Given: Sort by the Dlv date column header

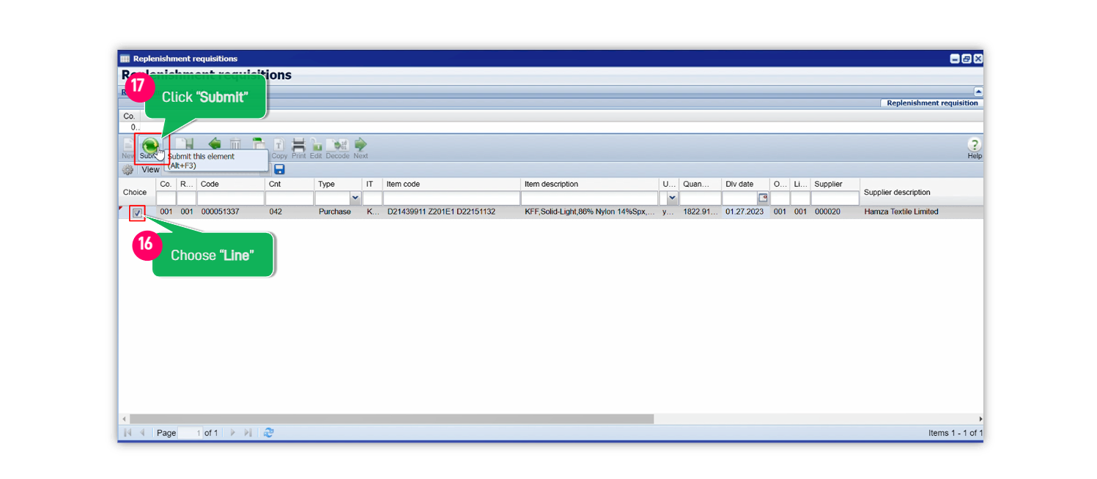Looking at the screenshot, I should 745,184.
